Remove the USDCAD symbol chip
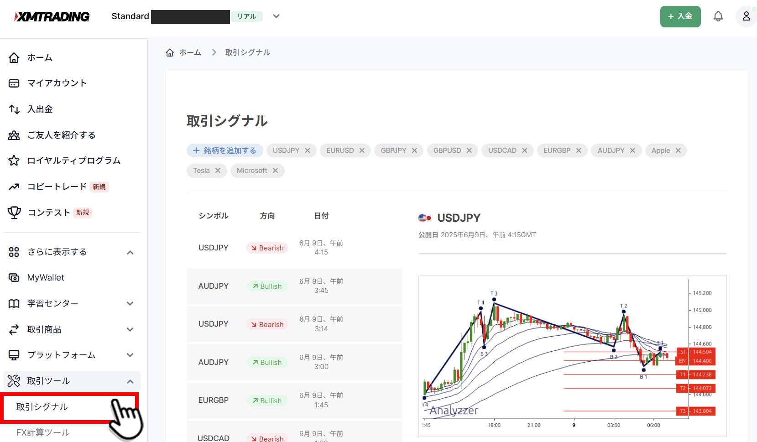This screenshot has width=757, height=442. 525,151
